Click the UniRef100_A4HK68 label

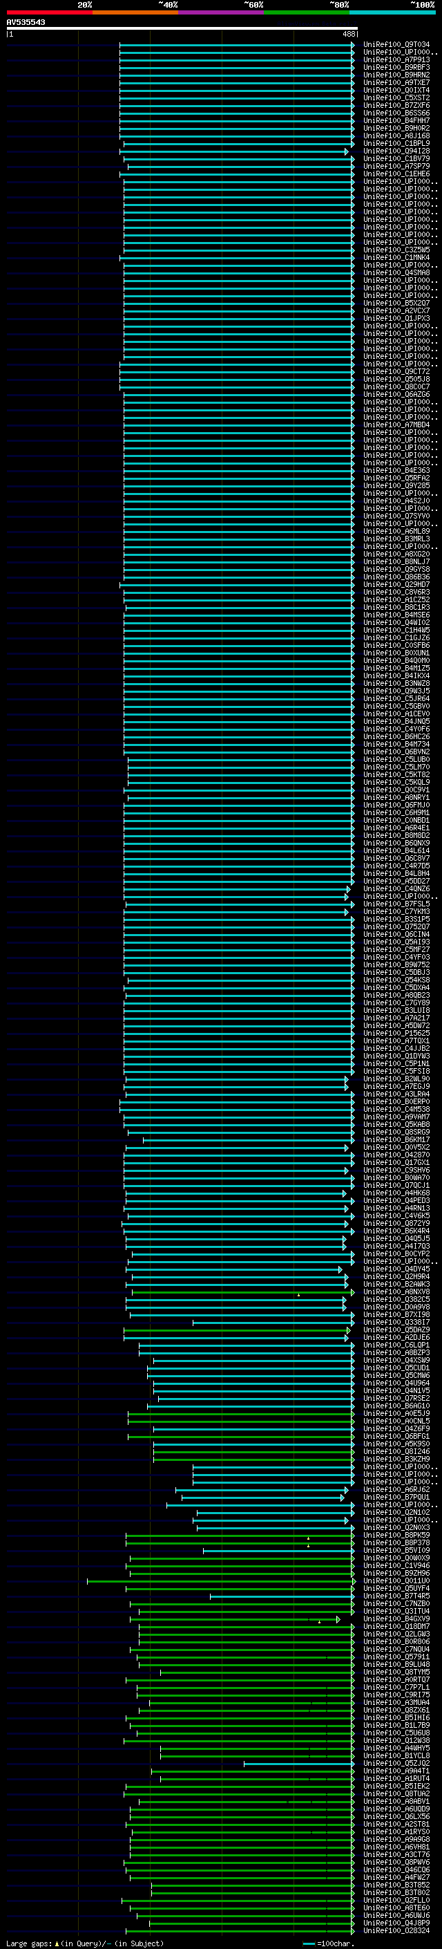(x=396, y=1193)
